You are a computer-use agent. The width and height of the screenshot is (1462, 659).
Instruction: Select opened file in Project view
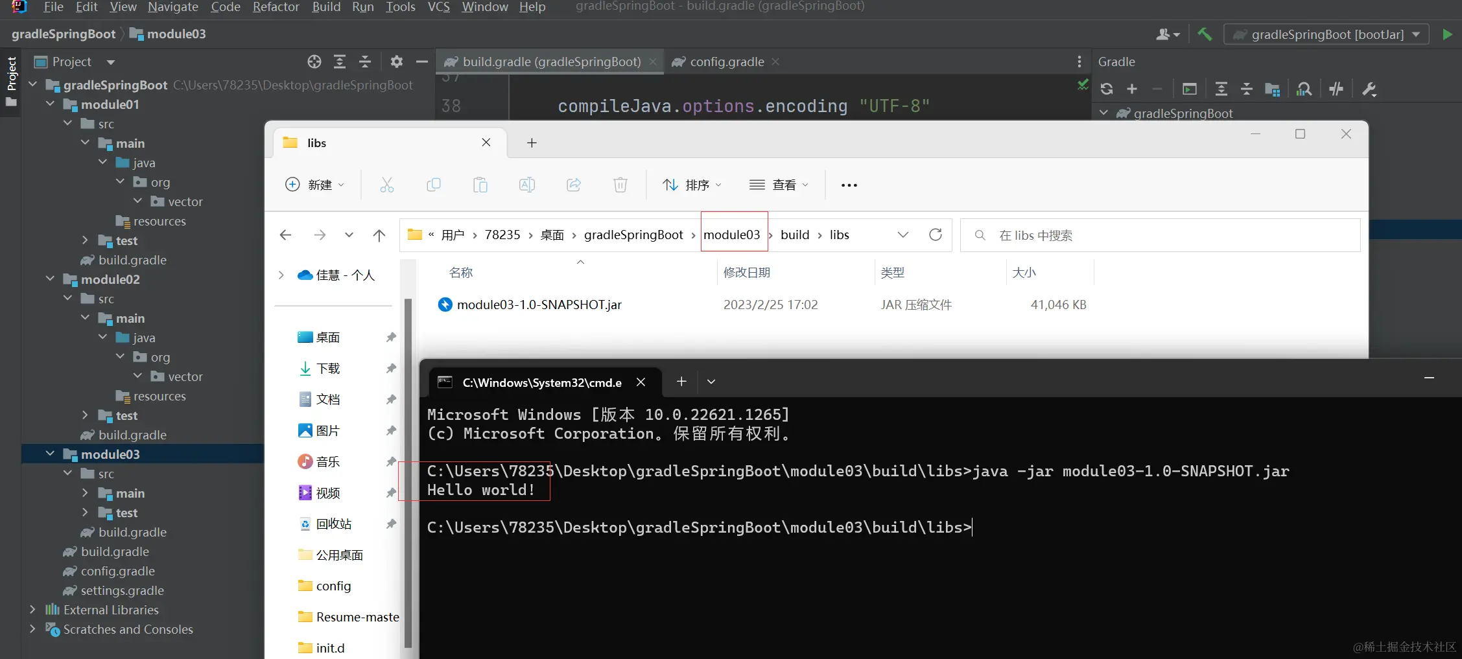[x=314, y=62]
